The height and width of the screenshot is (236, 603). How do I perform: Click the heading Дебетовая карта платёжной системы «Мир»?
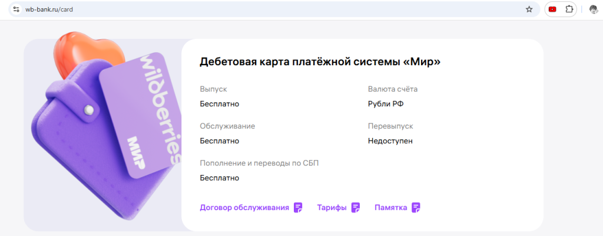tap(320, 62)
